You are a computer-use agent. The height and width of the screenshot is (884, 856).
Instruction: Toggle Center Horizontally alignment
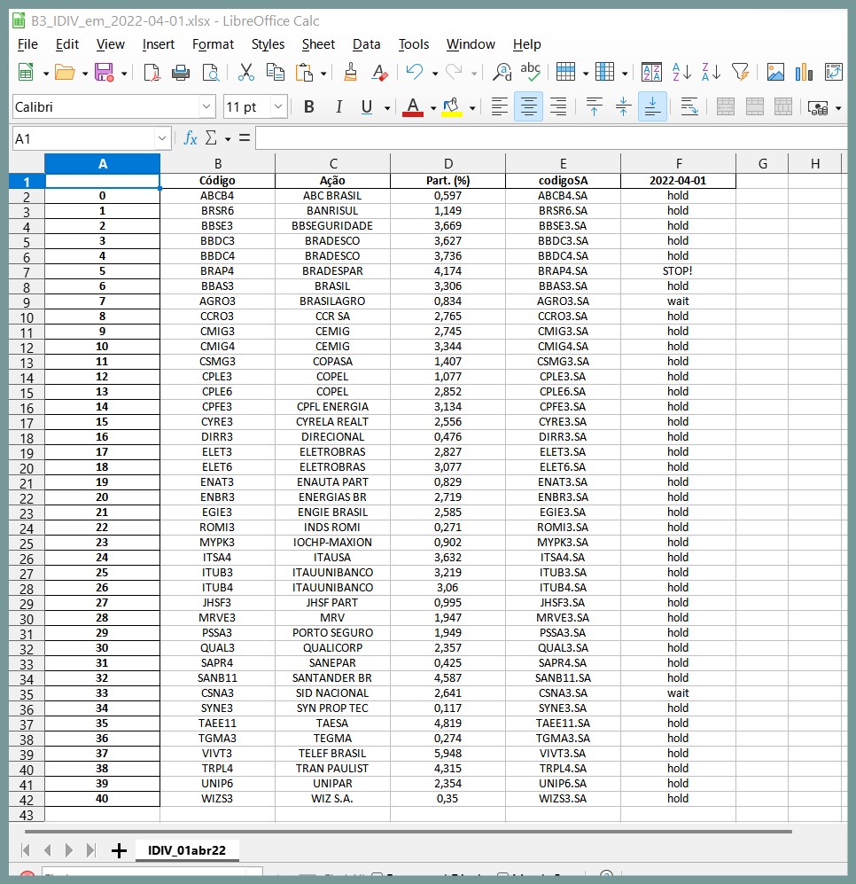[529, 106]
